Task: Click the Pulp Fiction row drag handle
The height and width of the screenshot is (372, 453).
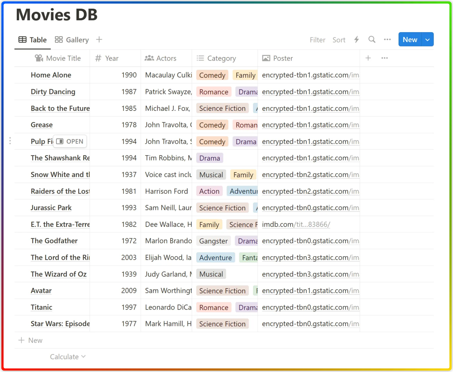Action: [x=10, y=140]
